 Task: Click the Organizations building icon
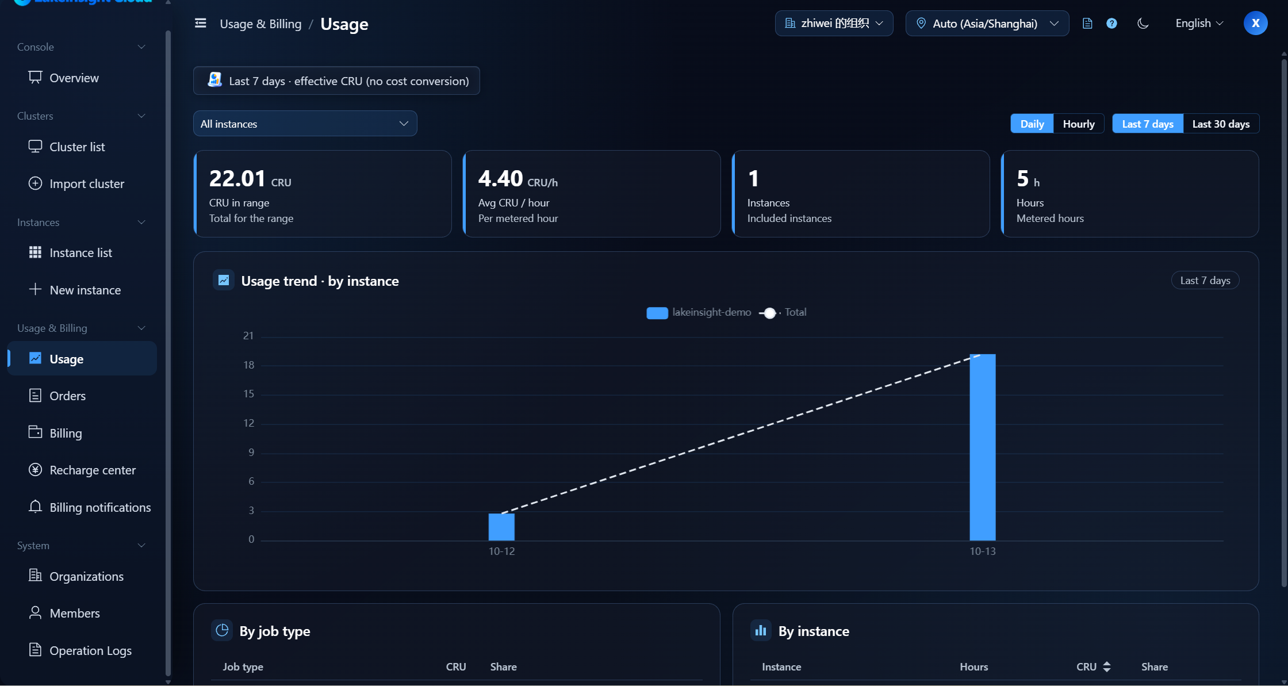35,576
